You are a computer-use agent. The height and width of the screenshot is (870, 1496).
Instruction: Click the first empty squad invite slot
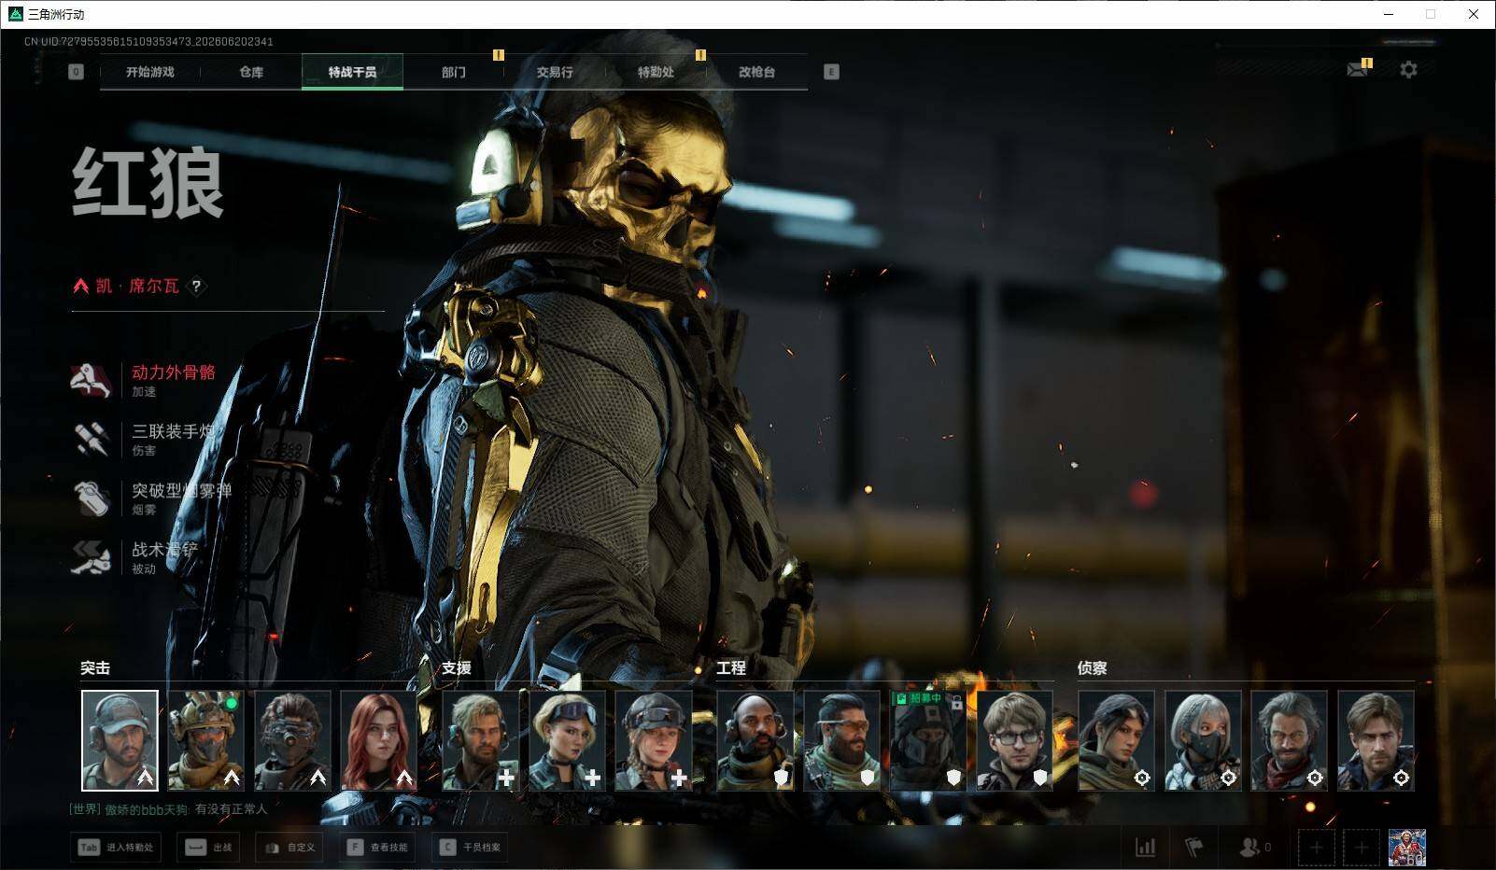click(1316, 848)
